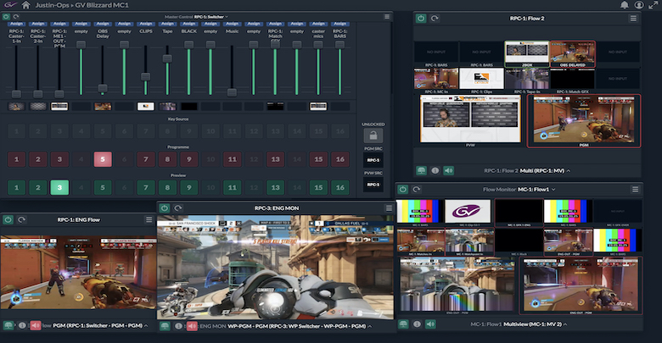Unmute audio in the RPC-1: ENG Flow panel
The width and height of the screenshot is (662, 343).
coord(36,325)
